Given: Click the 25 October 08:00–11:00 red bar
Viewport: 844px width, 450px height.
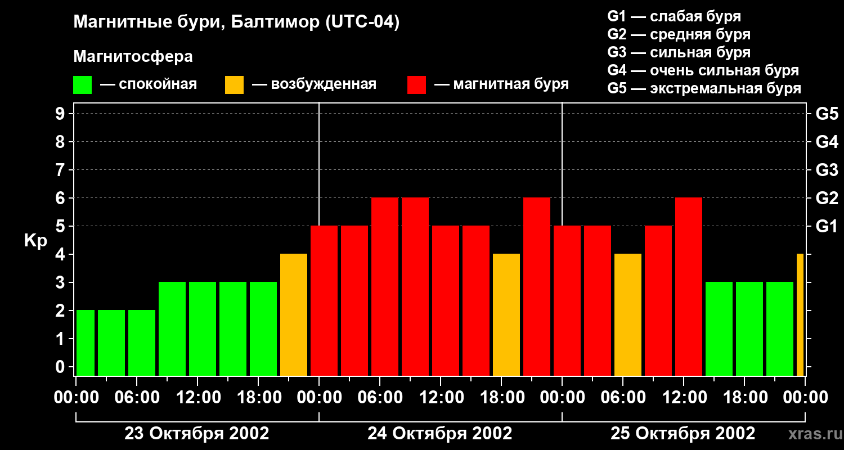Looking at the screenshot, I should (658, 301).
